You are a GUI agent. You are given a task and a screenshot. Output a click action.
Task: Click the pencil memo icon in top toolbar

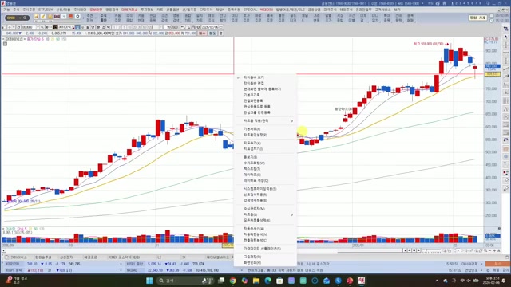point(43,16)
